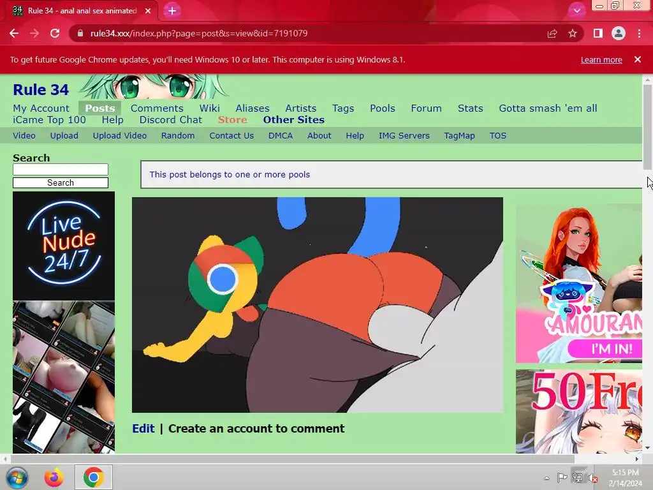This screenshot has height=490, width=653.
Task: Go back to the previous page
Action: [14, 33]
